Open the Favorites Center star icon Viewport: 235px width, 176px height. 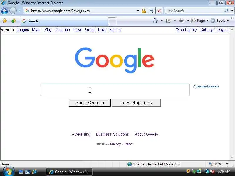click(5, 21)
